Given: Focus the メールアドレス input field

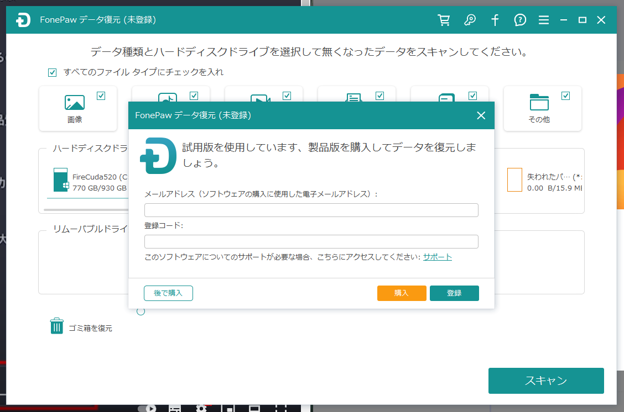Looking at the screenshot, I should coord(311,210).
